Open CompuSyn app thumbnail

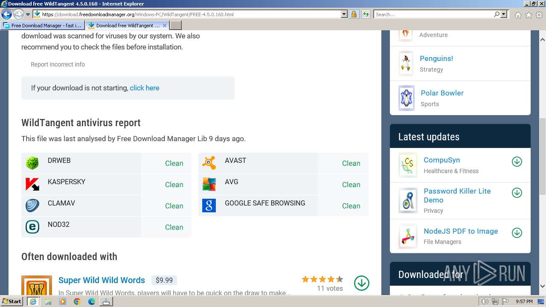click(408, 165)
